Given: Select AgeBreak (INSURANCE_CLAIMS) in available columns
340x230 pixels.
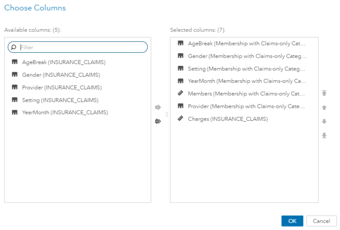Looking at the screenshot, I should (64, 62).
